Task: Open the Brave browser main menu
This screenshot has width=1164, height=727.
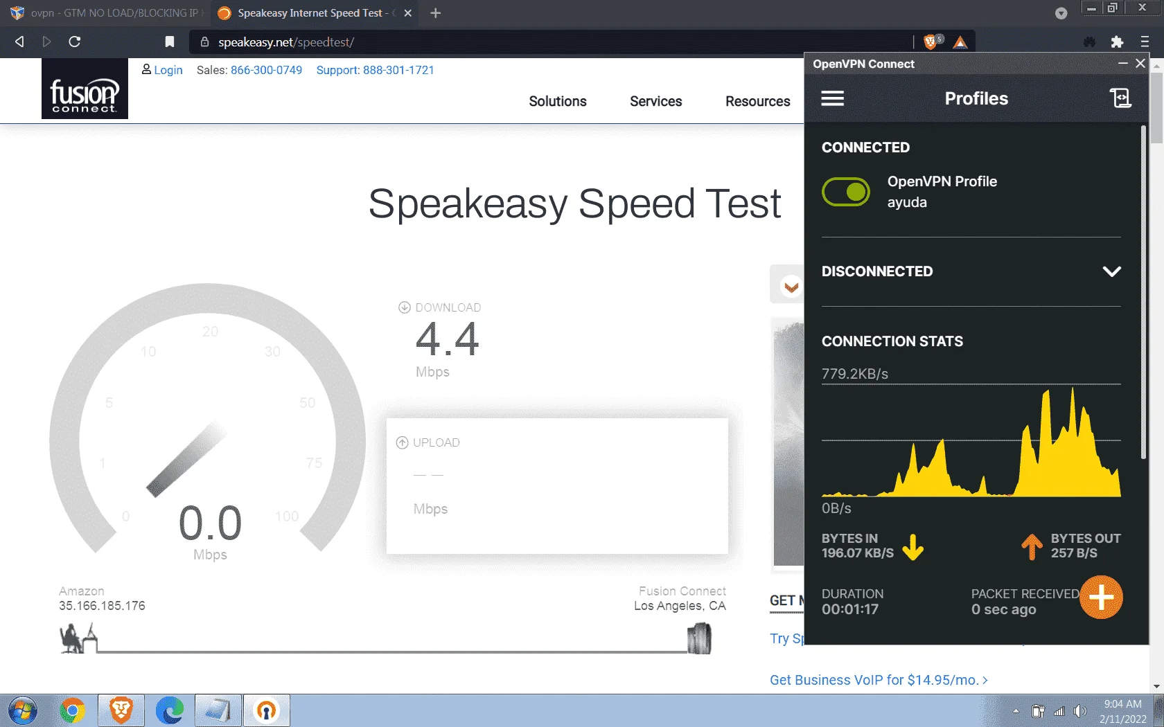Action: click(1145, 42)
